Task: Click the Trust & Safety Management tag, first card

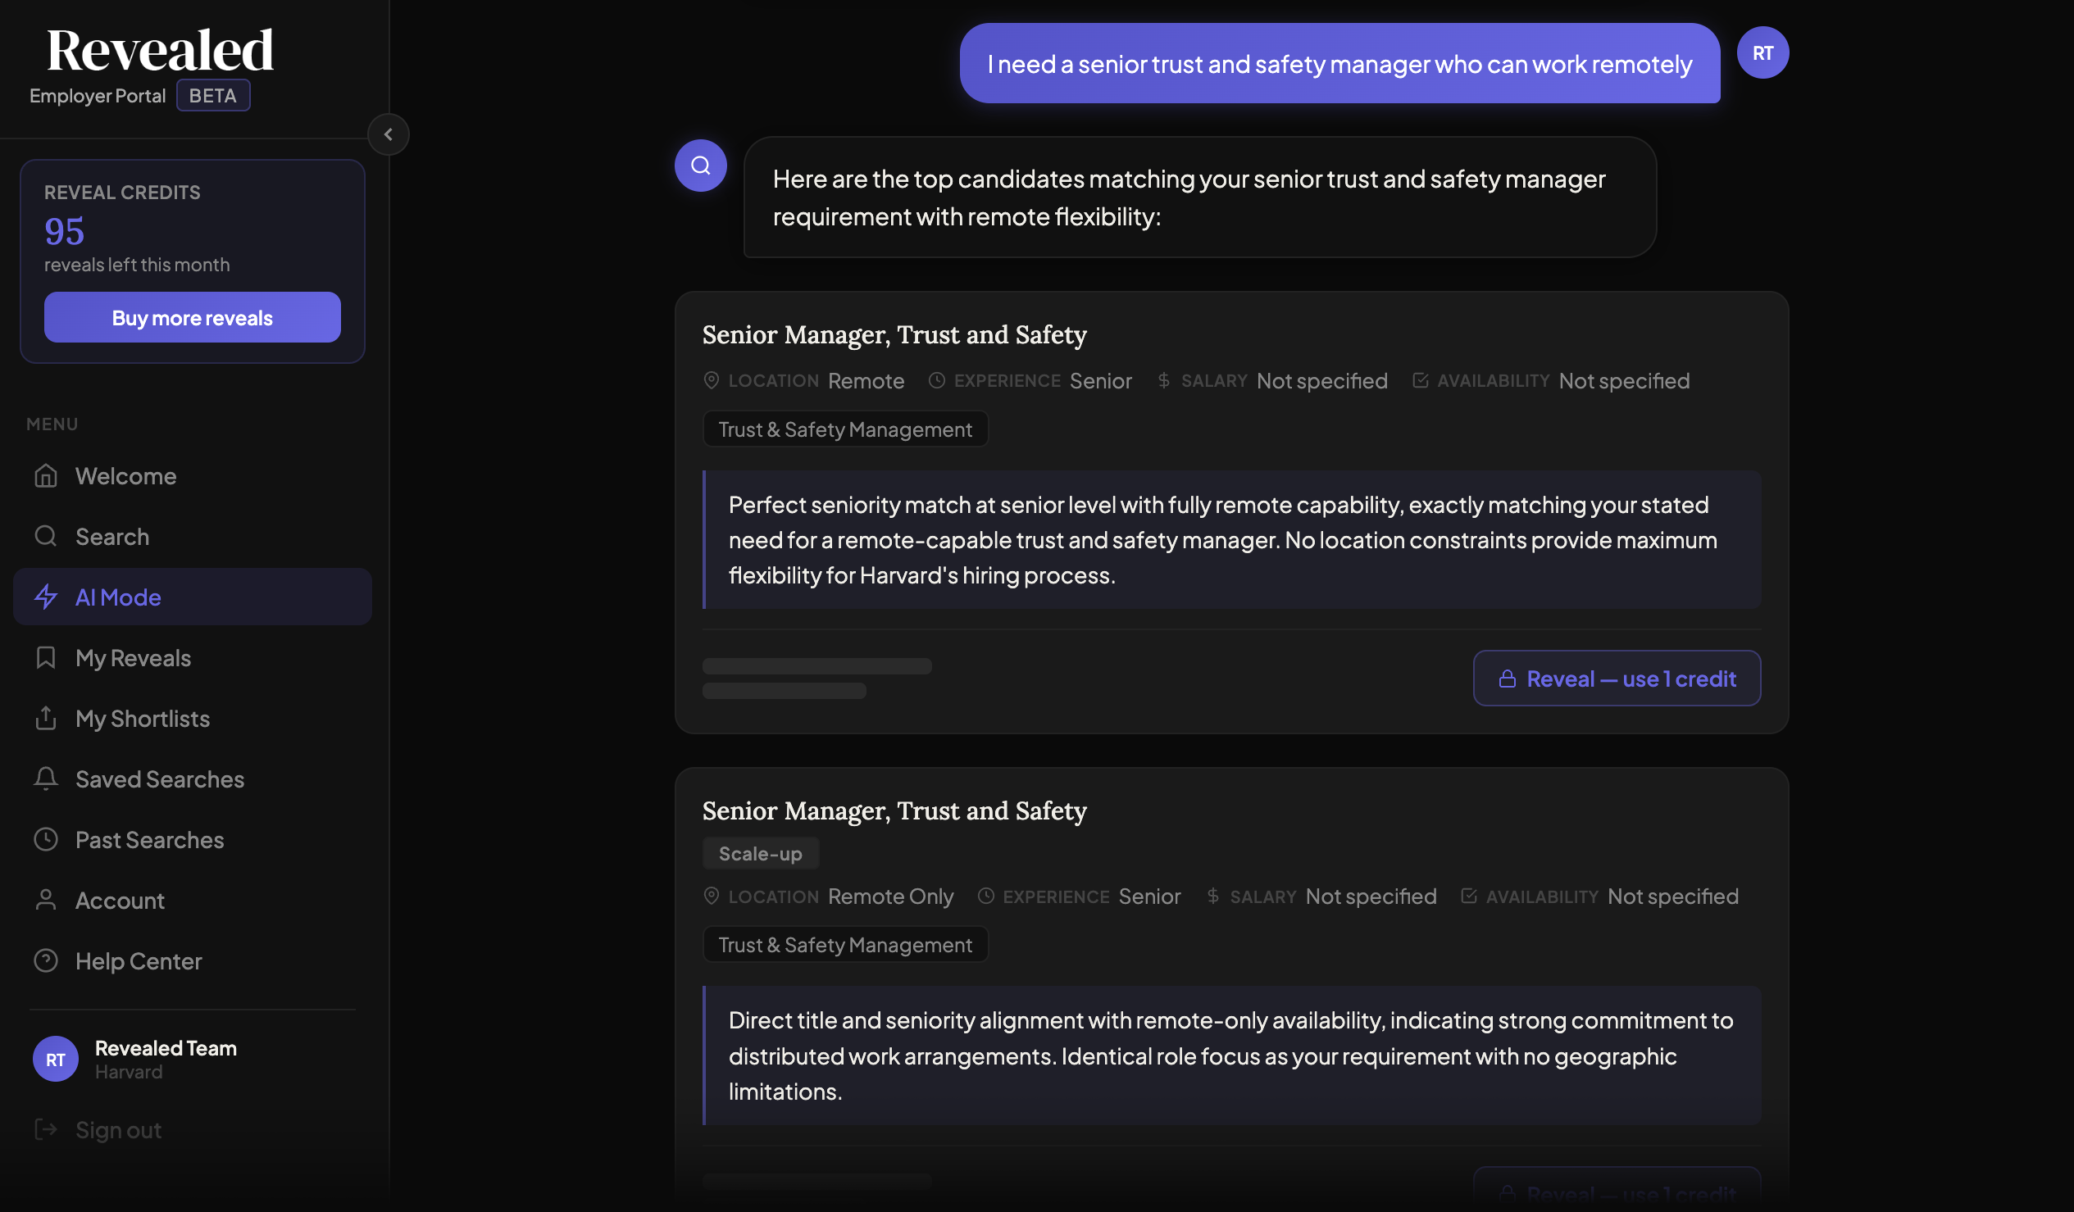Action: [845, 429]
